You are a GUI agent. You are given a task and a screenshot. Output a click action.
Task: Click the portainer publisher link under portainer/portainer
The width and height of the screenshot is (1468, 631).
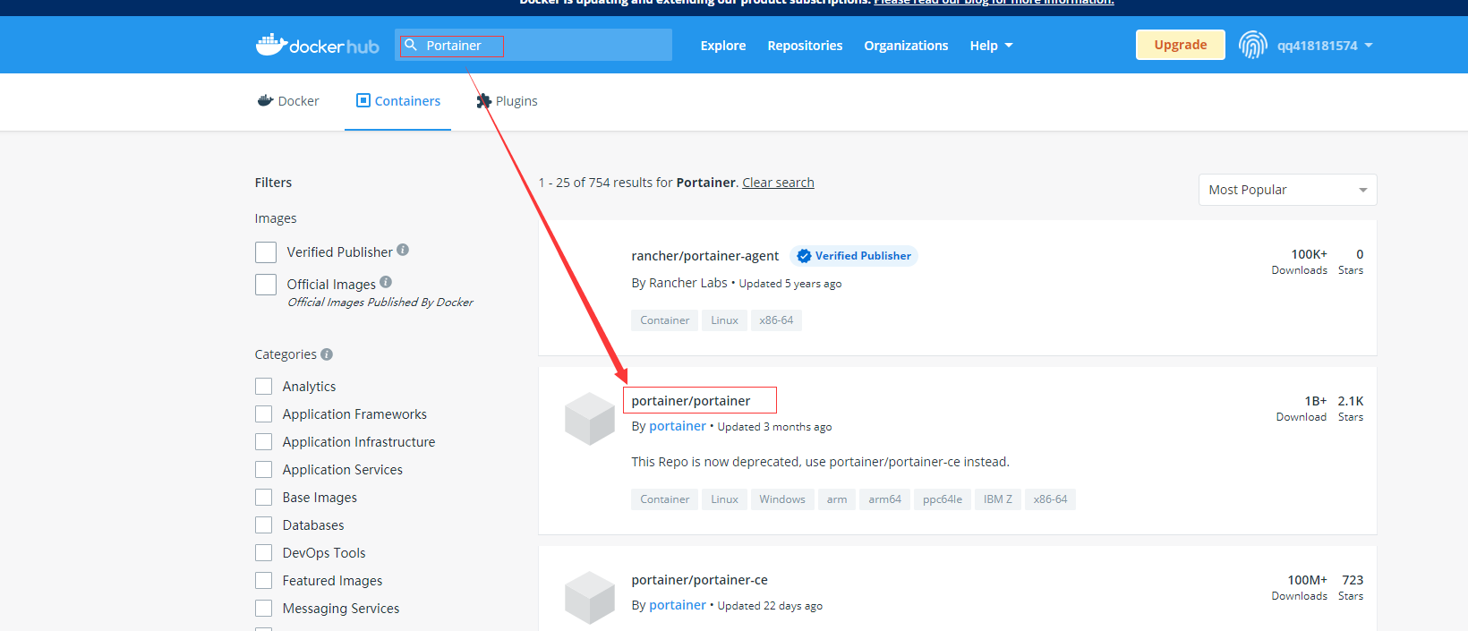point(678,426)
